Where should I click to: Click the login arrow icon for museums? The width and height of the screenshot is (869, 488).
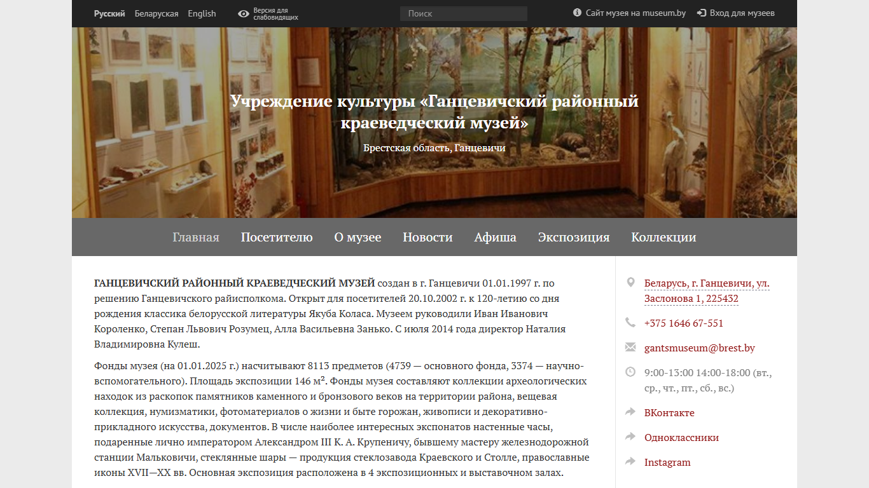pyautogui.click(x=701, y=13)
